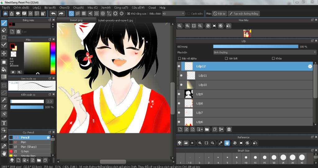The height and width of the screenshot is (168, 318).
Task: Zoom in on the Navigator panel
Action: click(187, 26)
